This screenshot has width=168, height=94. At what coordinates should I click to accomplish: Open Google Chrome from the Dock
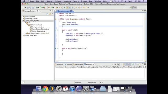pyautogui.click(x=45, y=89)
